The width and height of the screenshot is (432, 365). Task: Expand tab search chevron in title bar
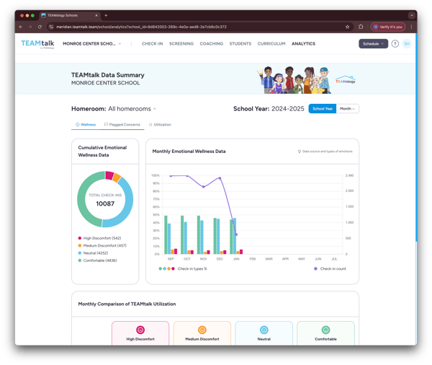(x=412, y=15)
